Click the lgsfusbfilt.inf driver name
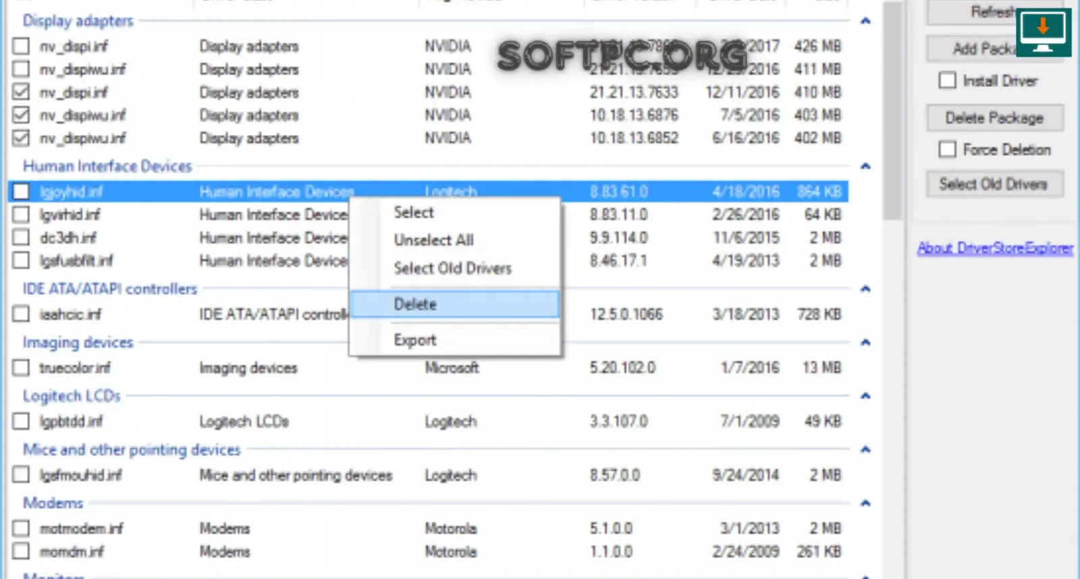This screenshot has width=1080, height=579. (76, 260)
